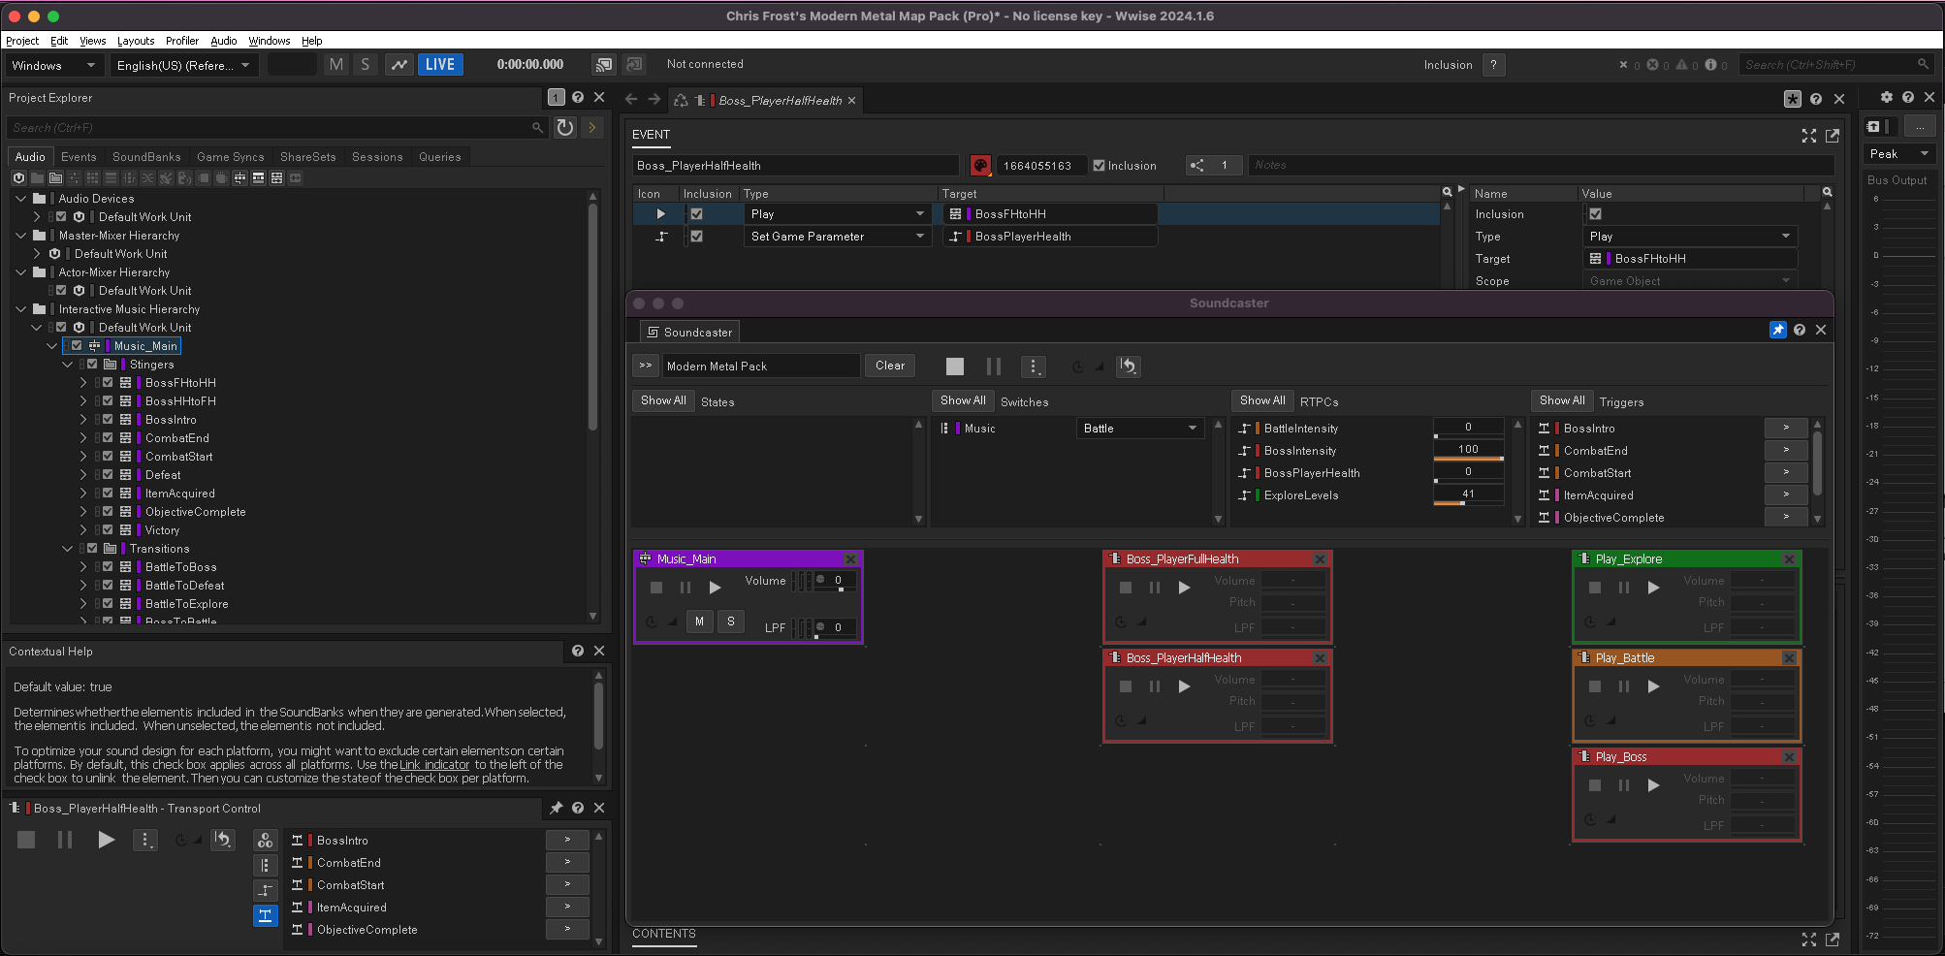The width and height of the screenshot is (1945, 956).
Task: Collapse the Stingers folder in tree
Action: (x=68, y=365)
